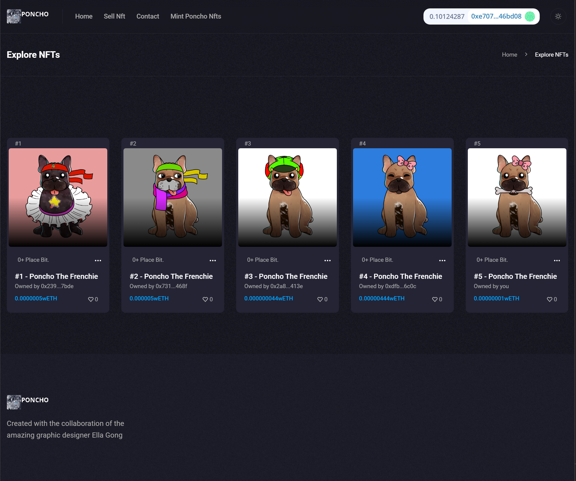
Task: Like NFT #1 - Poncho The Frenchie
Action: pos(91,299)
